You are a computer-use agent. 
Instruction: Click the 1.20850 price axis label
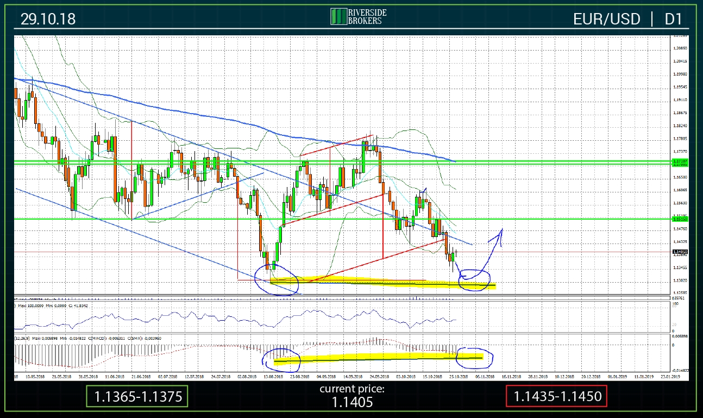point(680,48)
